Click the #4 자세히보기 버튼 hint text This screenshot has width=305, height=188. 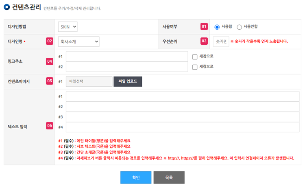pyautogui.click(x=176, y=158)
